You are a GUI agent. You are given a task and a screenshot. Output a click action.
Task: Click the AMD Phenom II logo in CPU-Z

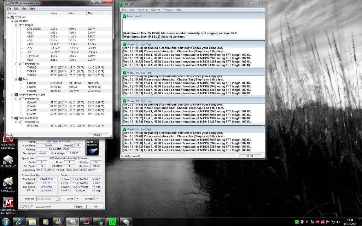click(92, 147)
